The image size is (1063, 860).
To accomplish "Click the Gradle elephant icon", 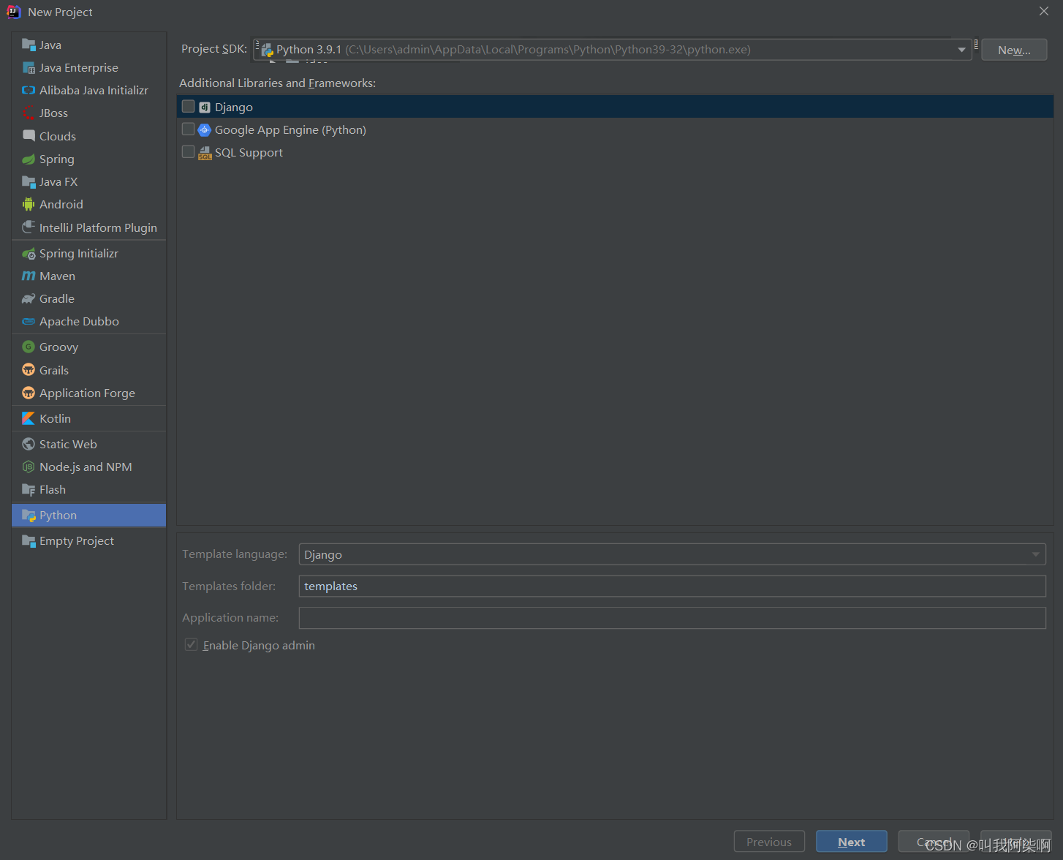I will tap(29, 298).
